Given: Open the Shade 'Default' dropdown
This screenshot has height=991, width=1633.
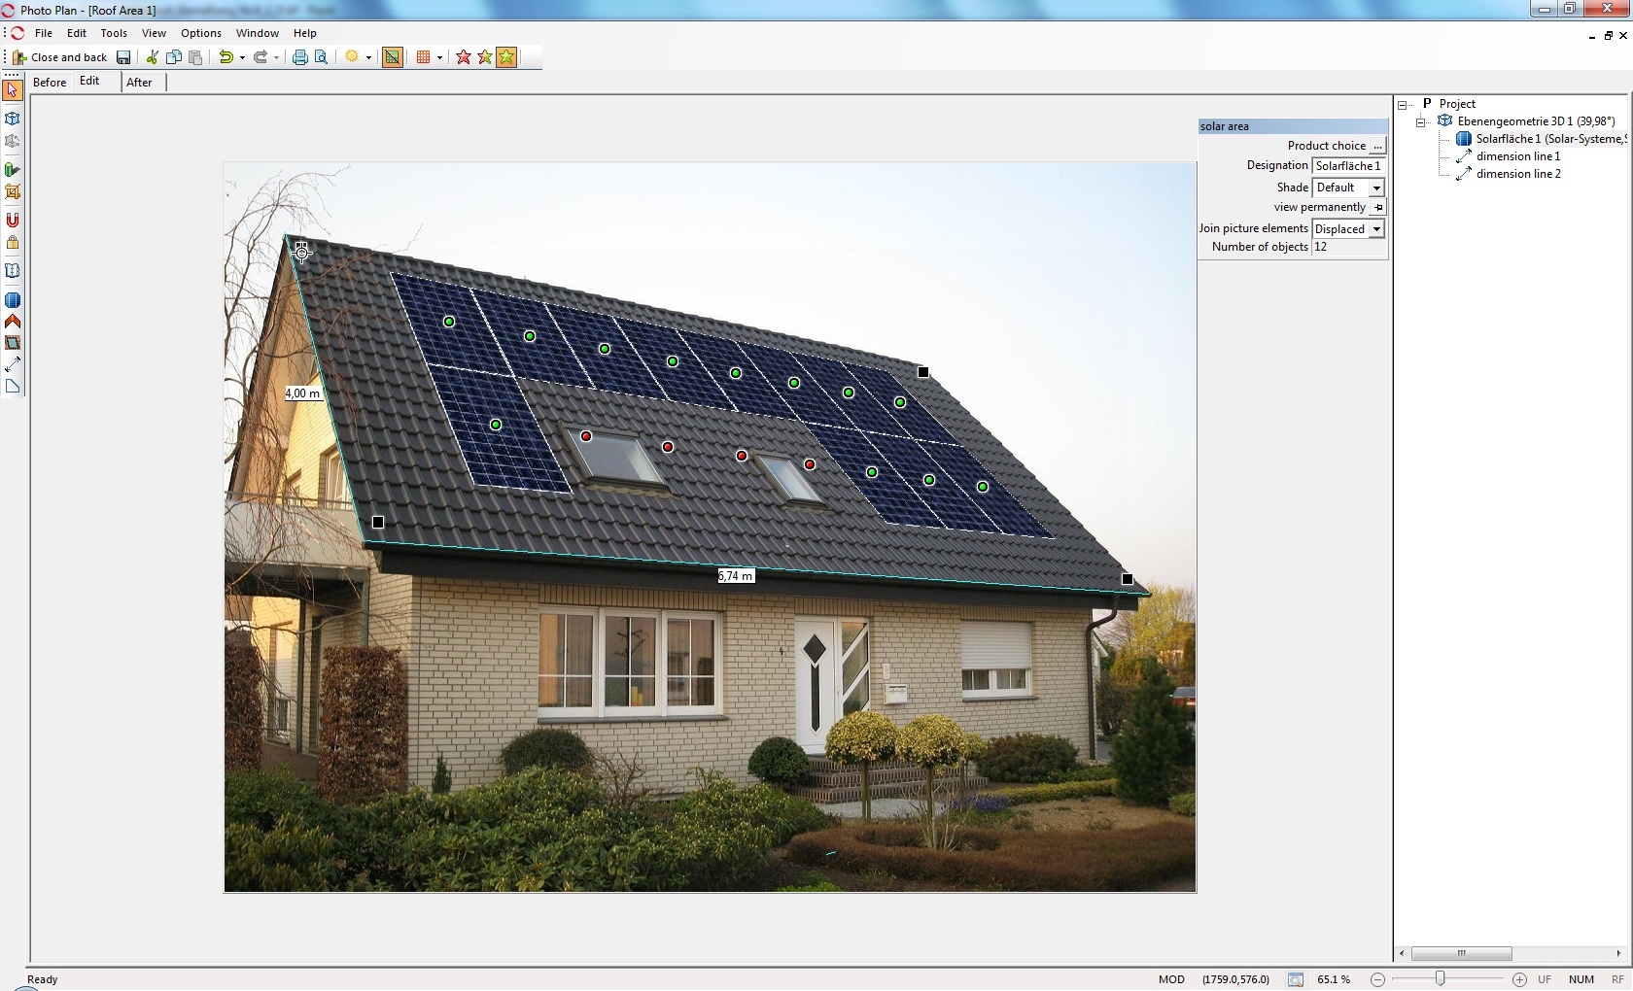Looking at the screenshot, I should click(1376, 188).
